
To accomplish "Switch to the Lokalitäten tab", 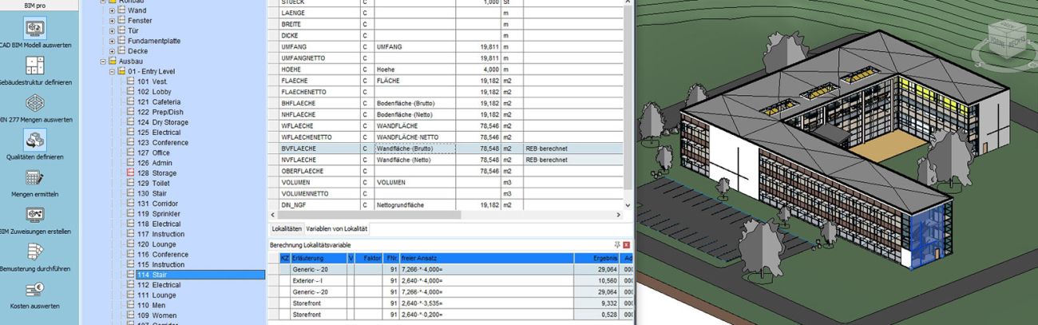I will coord(286,229).
